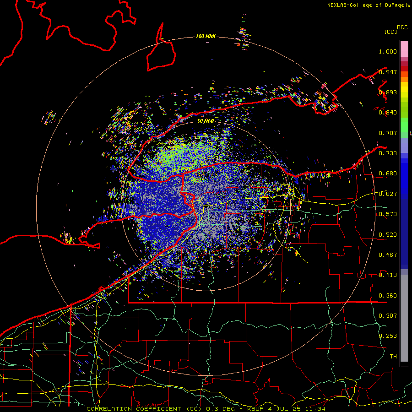Screen dimensions: 412x412
Task: Click the 0.627 legend value
Action: click(x=388, y=194)
